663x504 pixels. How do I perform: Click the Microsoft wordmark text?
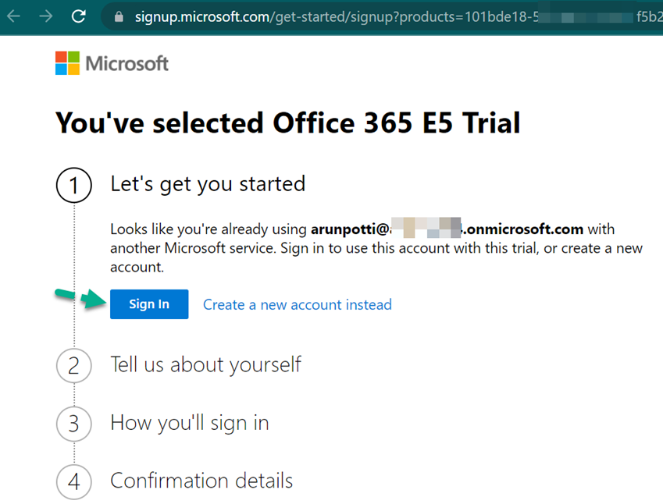127,63
